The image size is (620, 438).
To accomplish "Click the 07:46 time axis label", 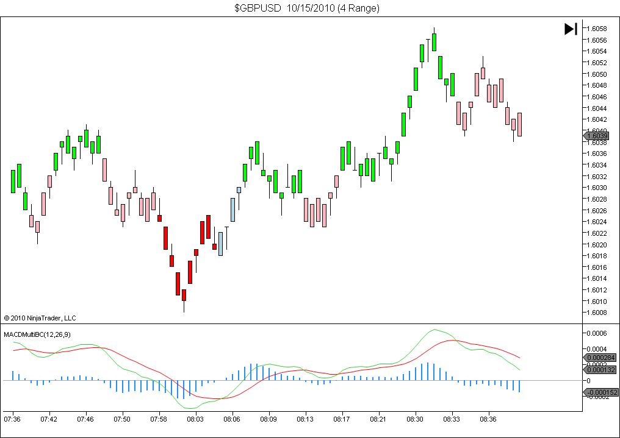I will click(85, 419).
